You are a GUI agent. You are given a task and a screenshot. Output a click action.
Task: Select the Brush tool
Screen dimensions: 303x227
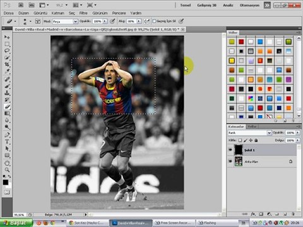[x=7, y=86]
